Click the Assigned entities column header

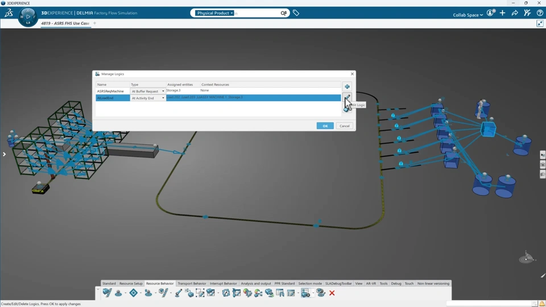point(183,85)
